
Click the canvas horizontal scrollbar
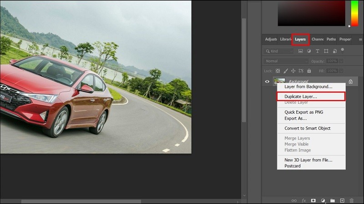pyautogui.click(x=81, y=202)
